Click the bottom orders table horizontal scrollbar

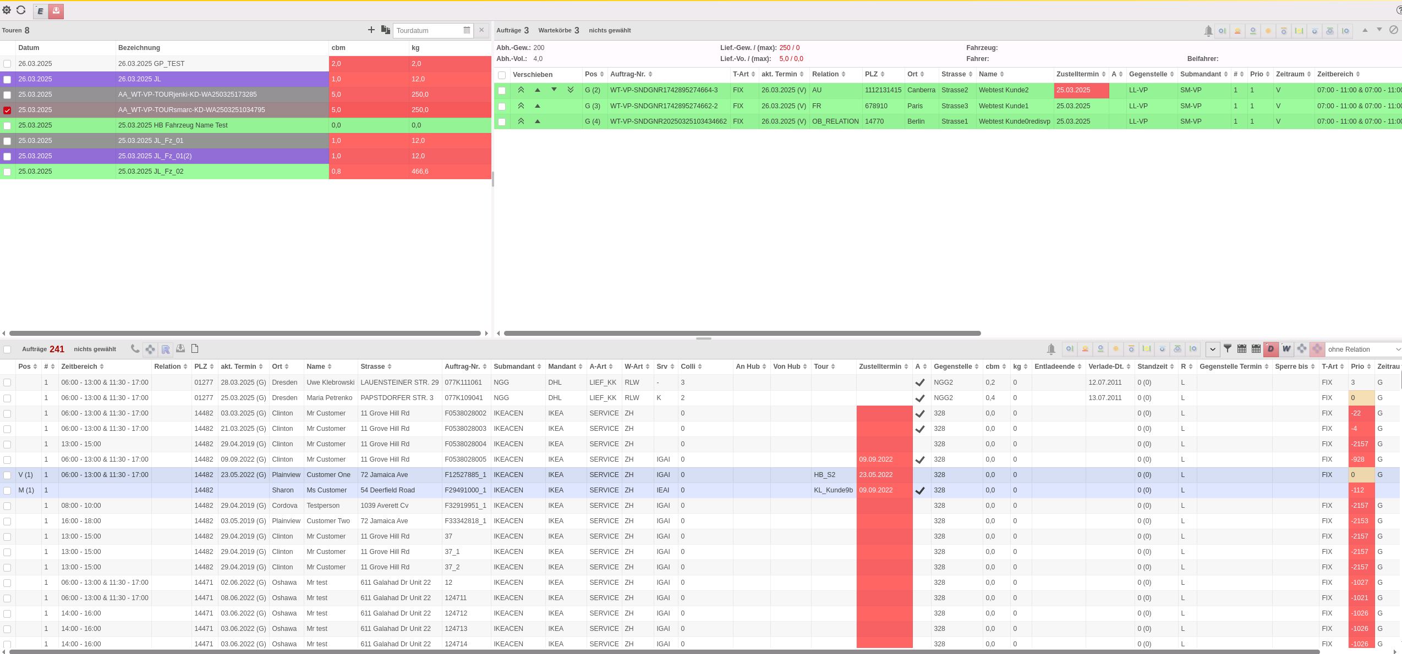(665, 652)
